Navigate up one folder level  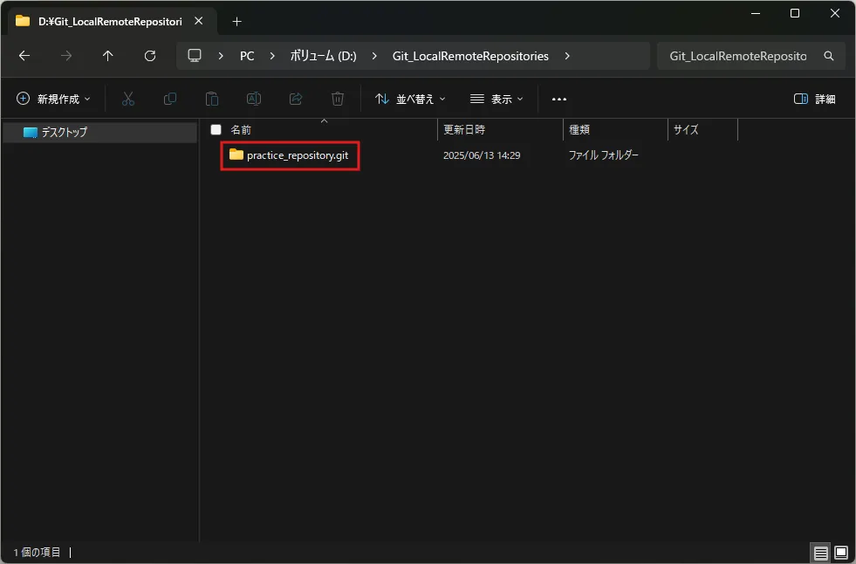point(107,56)
